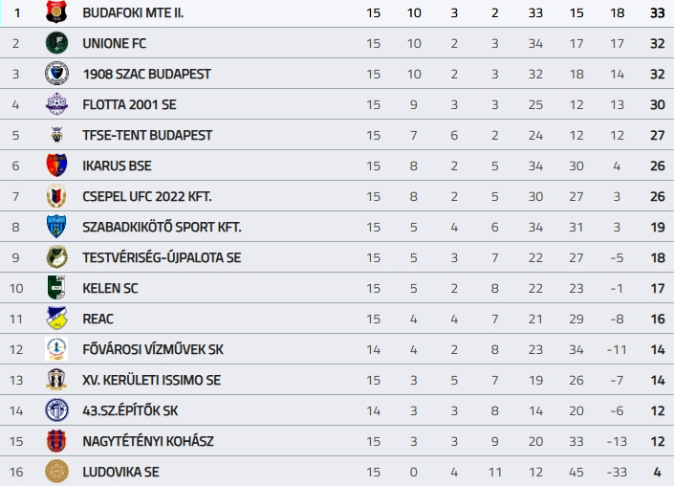Click the 1908 SZAC Budapest crest

click(x=56, y=74)
